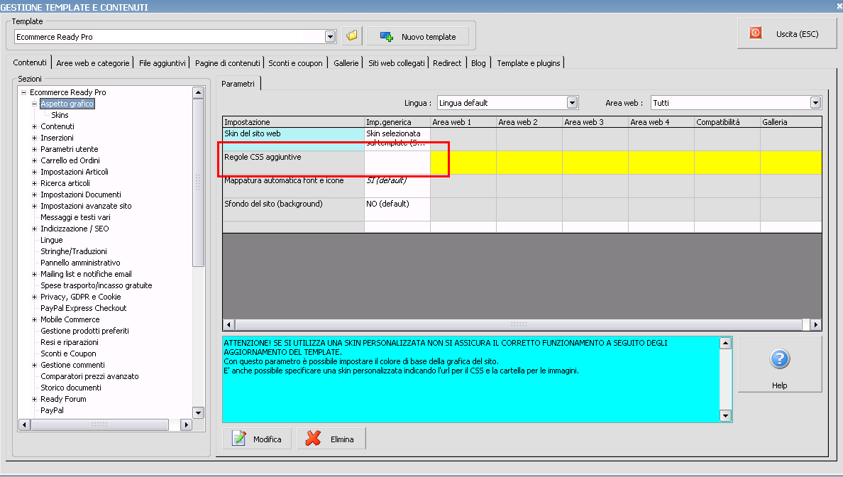Click the Modifica pencil icon
The height and width of the screenshot is (477, 843).
click(x=238, y=439)
